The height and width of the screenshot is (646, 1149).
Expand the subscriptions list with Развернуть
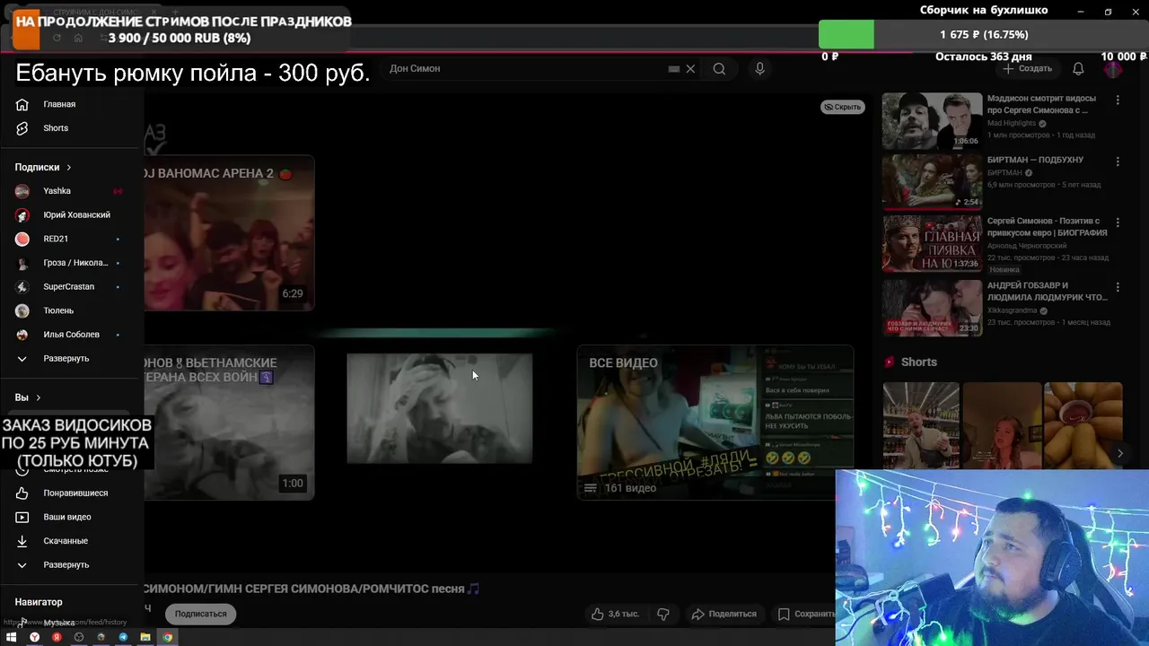[x=72, y=359]
